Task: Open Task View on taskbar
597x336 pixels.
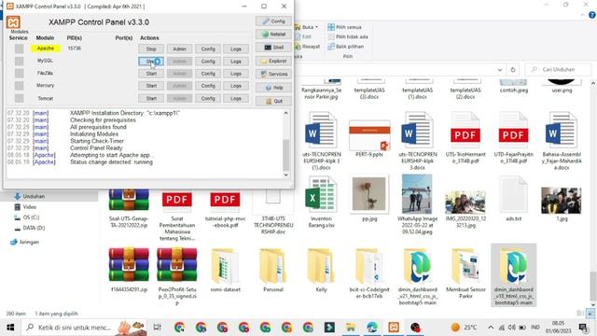Action: pos(157,328)
